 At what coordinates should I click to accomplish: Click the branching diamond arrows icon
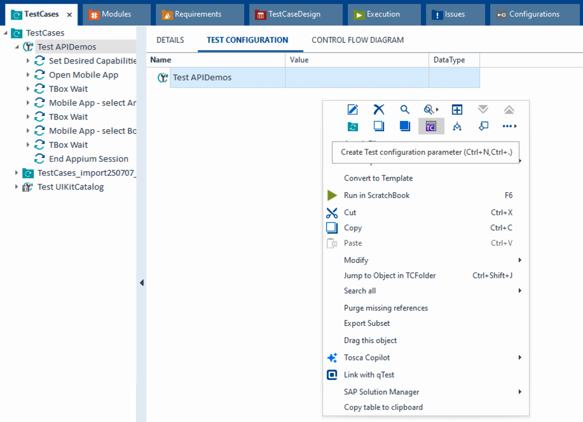tap(457, 127)
